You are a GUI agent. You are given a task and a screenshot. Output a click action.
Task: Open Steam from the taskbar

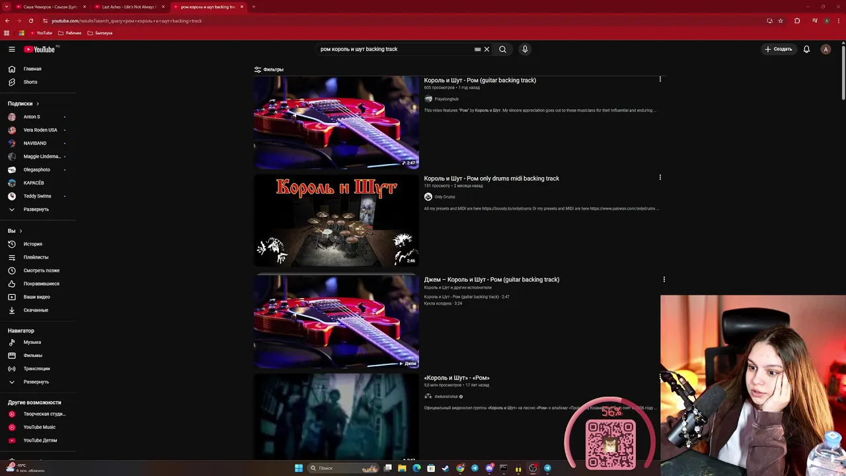[x=445, y=468]
